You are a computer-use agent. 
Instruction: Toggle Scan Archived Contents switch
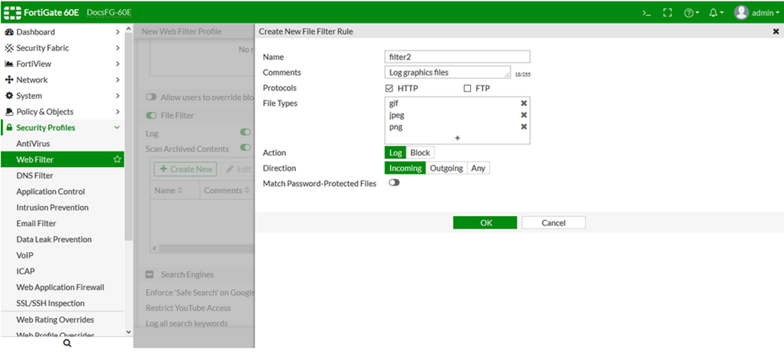pyautogui.click(x=246, y=148)
